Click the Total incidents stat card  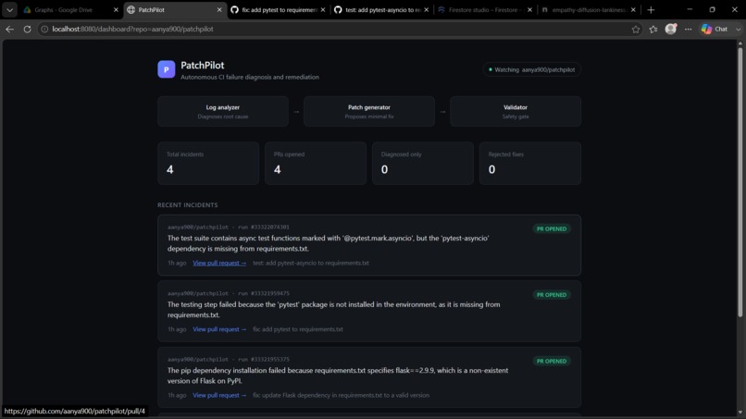tap(208, 163)
